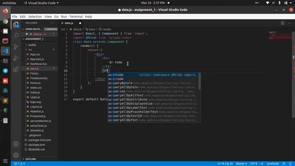295x166 pixels.
Task: Change indentation via Spaces: 4
Action: click(241, 164)
